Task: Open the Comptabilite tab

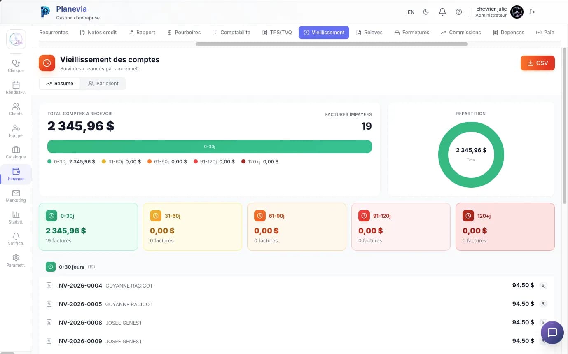Action: (231, 33)
